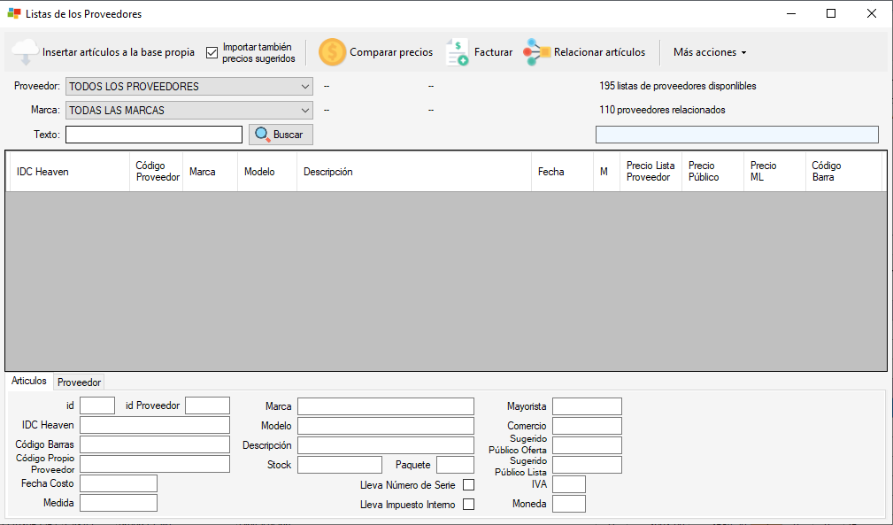This screenshot has height=525, width=893.
Task: Click the Texto search input field
Action: 154,135
